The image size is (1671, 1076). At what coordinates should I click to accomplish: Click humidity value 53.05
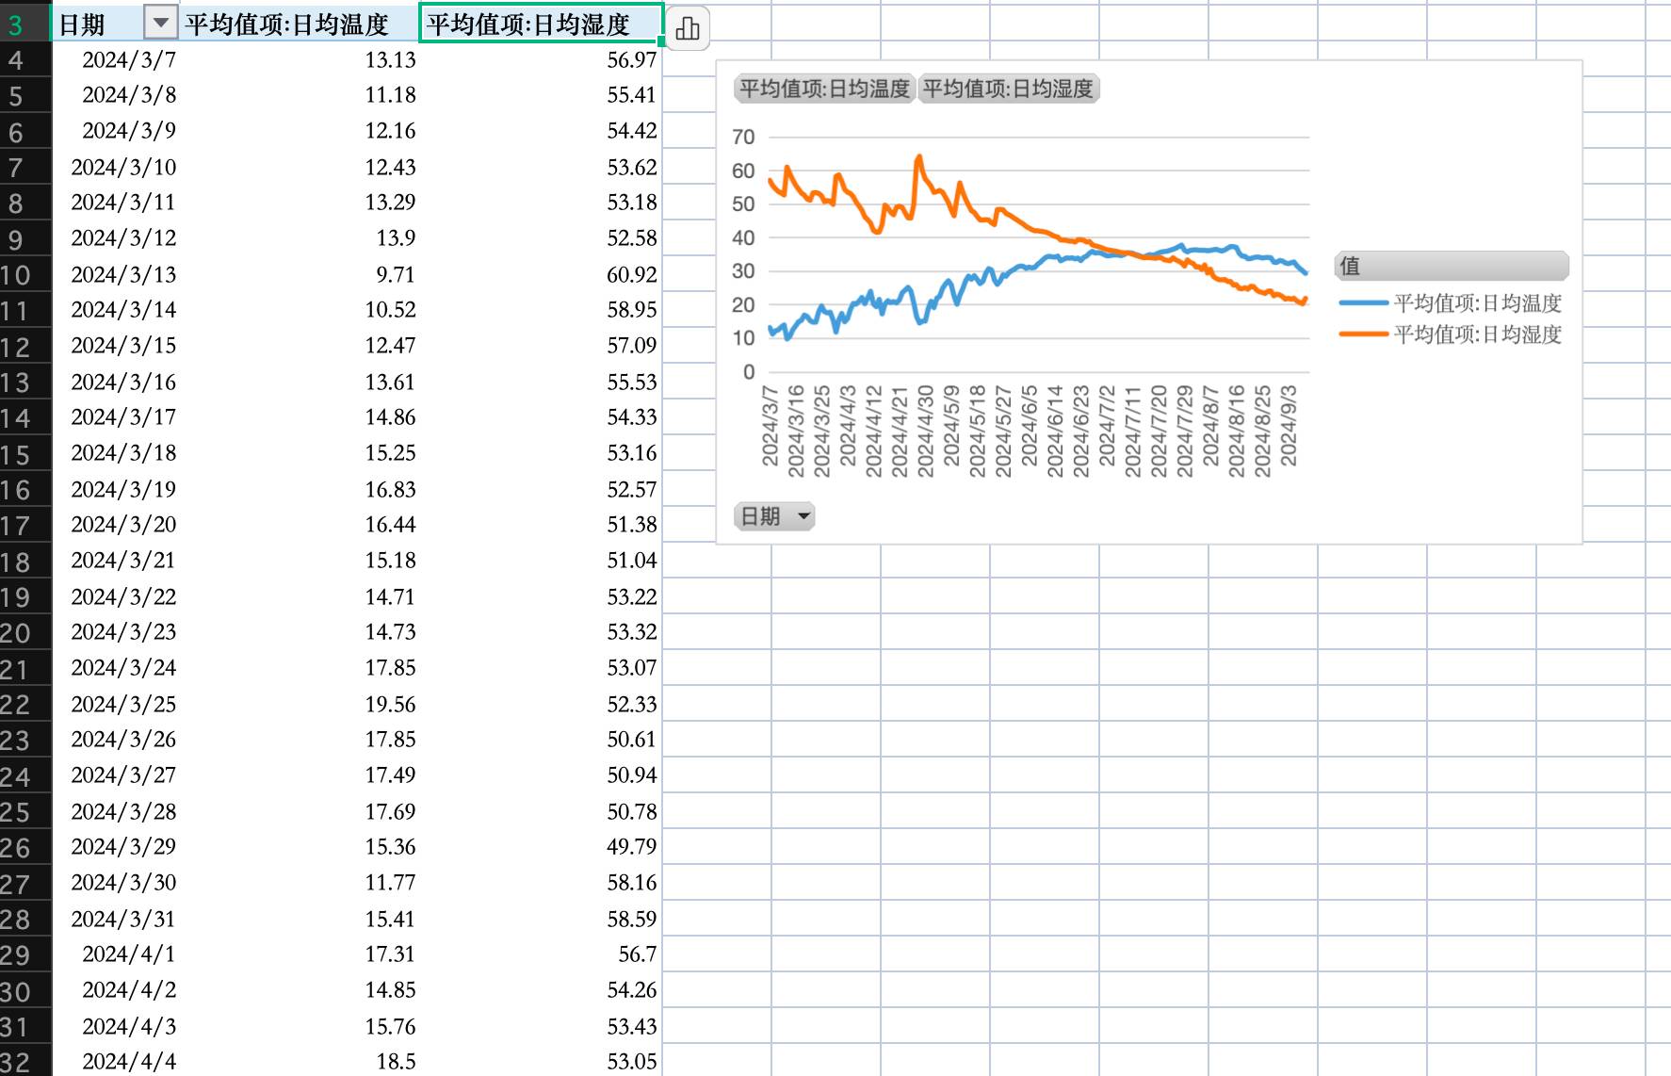[631, 1061]
